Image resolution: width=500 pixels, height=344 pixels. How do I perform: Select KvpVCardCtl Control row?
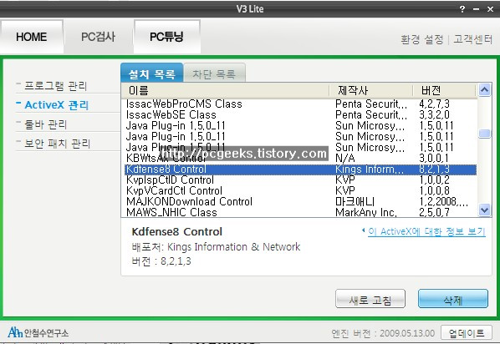coord(301,191)
